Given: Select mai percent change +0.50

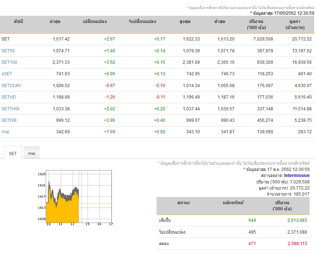Looking at the screenshot, I should point(159,131).
